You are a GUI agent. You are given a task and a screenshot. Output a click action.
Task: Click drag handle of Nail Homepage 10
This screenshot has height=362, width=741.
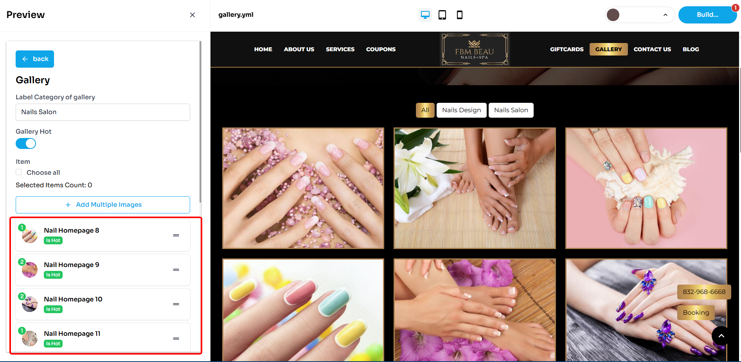(x=176, y=304)
